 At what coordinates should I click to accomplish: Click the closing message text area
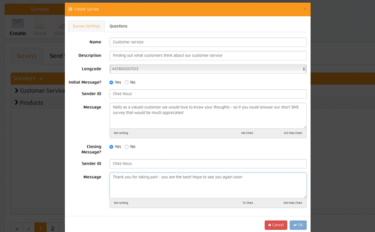point(208,185)
